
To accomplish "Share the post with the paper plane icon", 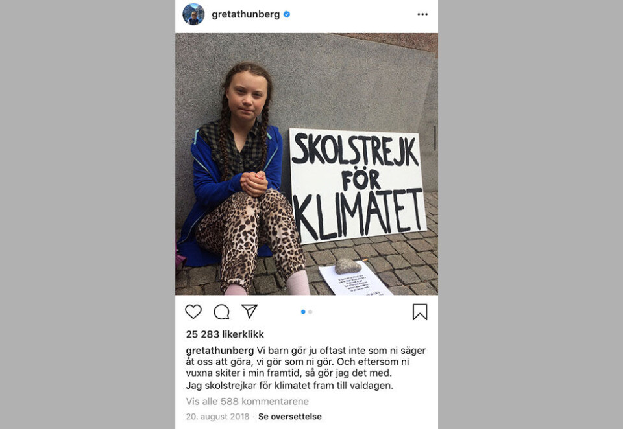I will 249,311.
